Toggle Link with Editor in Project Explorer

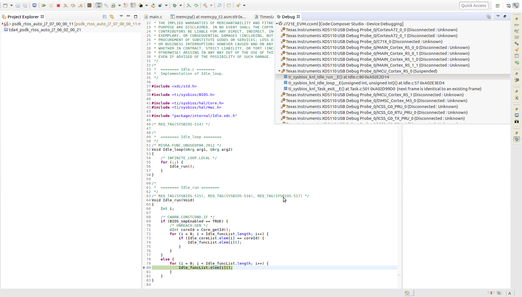pos(112,17)
